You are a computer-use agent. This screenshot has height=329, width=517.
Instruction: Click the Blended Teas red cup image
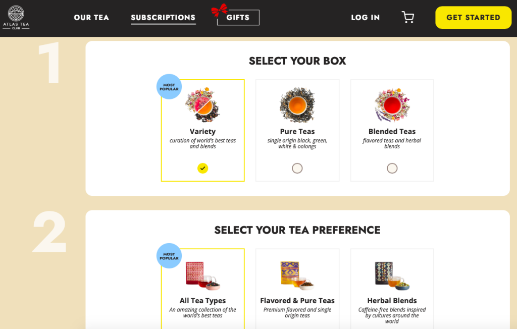(x=392, y=104)
